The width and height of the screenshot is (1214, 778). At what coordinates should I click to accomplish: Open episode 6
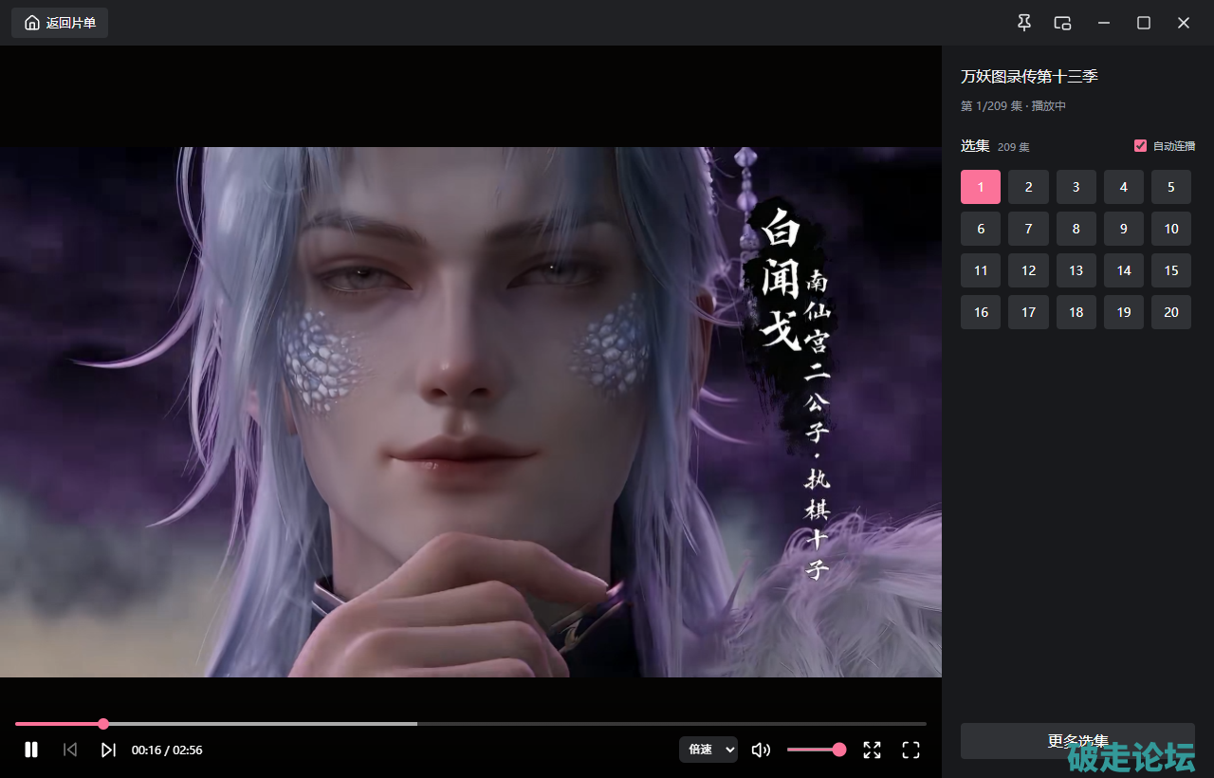tap(981, 229)
